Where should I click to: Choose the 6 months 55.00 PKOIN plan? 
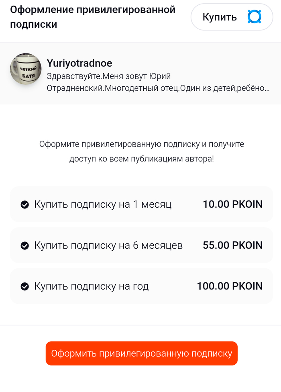click(x=140, y=245)
